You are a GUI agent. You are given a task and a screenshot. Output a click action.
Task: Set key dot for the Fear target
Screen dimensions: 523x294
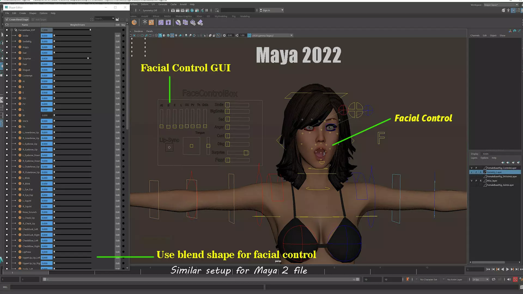tap(123, 64)
